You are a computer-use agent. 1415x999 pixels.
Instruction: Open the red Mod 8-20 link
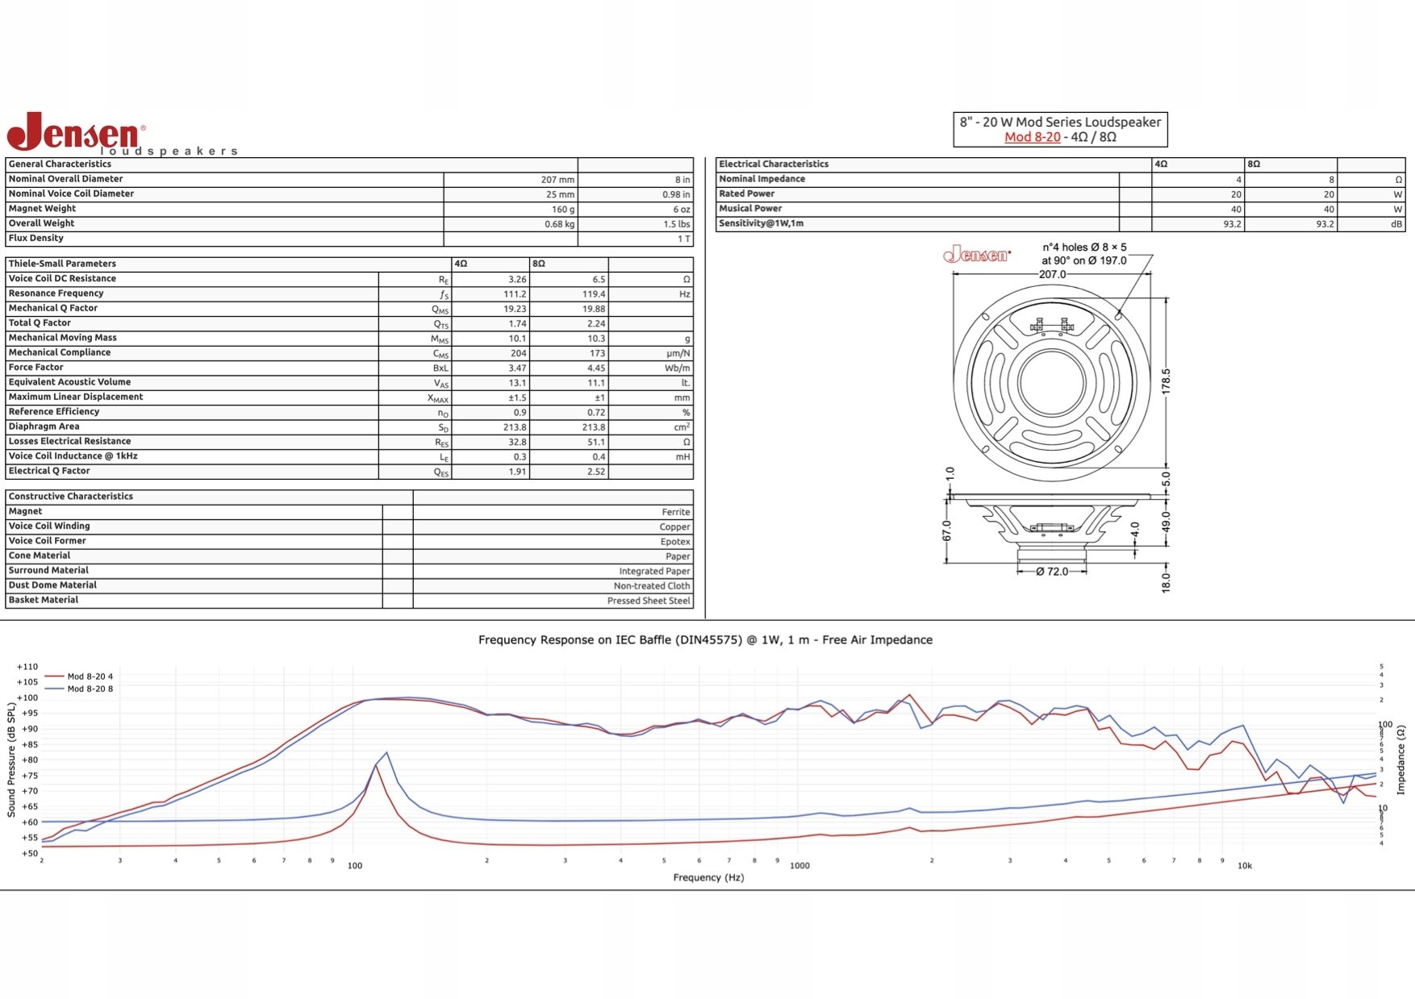point(1032,137)
